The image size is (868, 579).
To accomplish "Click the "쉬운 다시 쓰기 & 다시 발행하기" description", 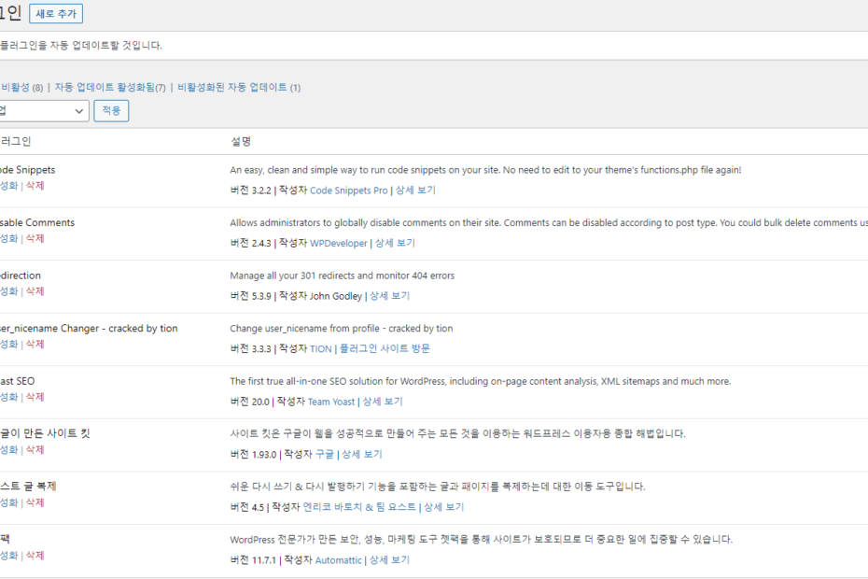I will tap(438, 487).
